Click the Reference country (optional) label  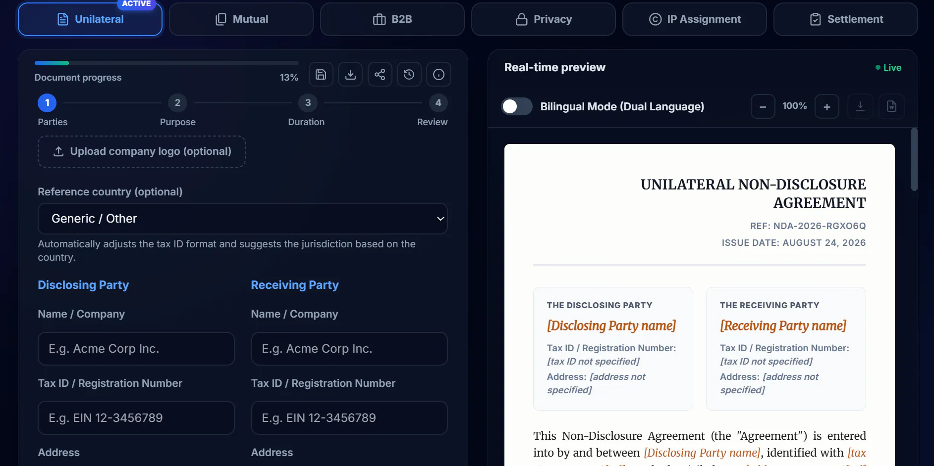[x=110, y=192]
